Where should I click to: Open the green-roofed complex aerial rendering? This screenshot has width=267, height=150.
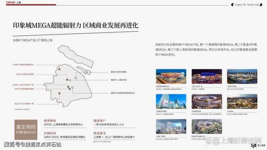[x=207, y=127]
